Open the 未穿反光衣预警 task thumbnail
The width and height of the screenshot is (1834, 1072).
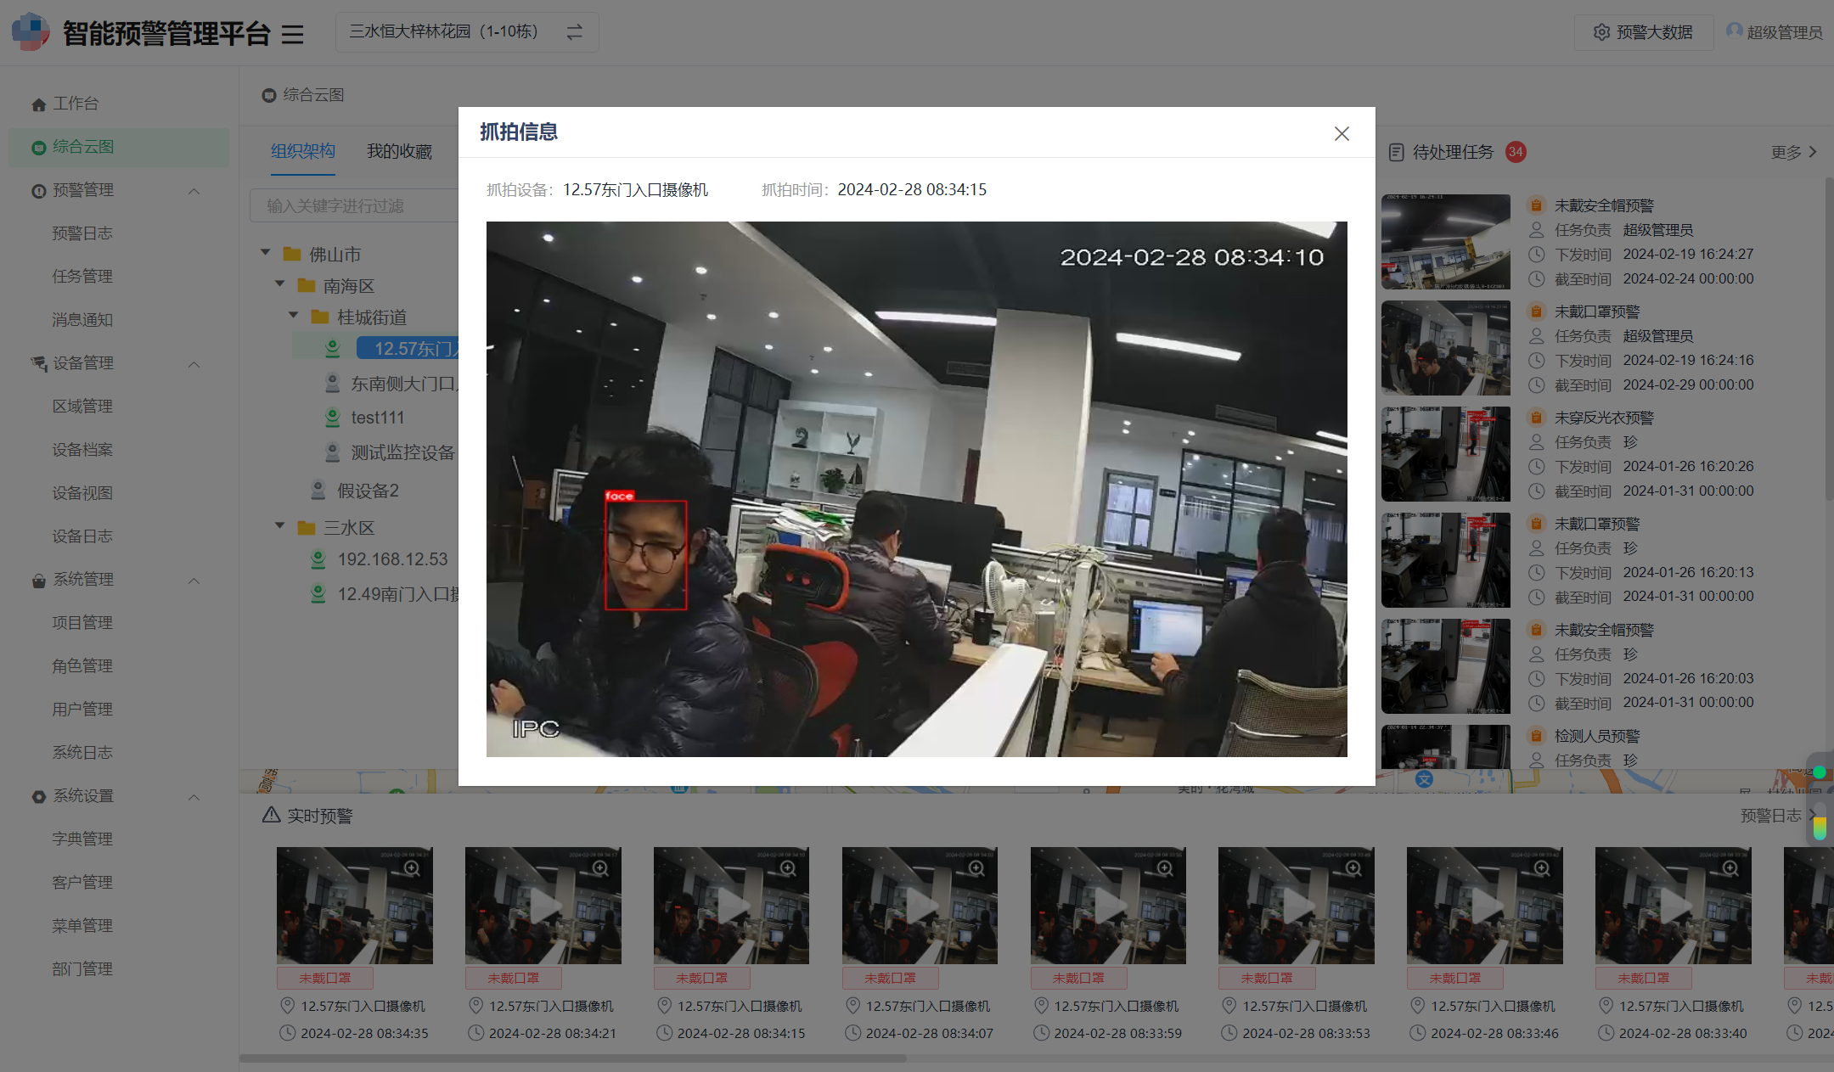tap(1446, 454)
